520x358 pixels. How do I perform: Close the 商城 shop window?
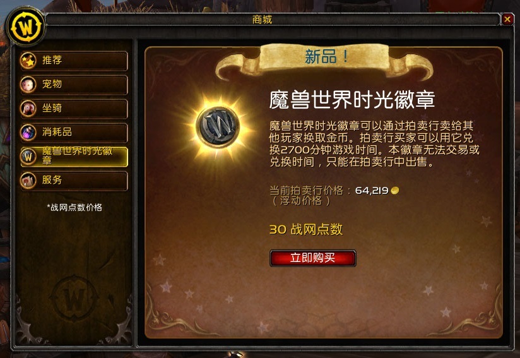(507, 20)
